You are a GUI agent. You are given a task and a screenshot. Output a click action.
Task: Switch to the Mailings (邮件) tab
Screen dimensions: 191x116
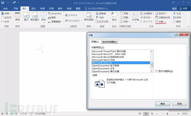pos(60,9)
